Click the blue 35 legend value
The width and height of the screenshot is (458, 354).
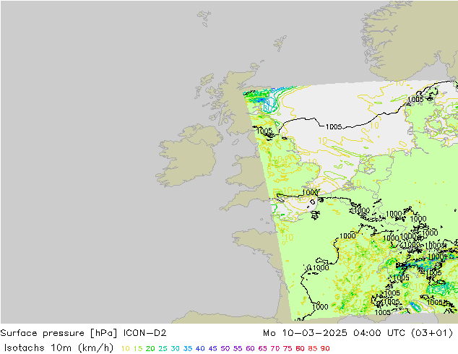coord(188,348)
